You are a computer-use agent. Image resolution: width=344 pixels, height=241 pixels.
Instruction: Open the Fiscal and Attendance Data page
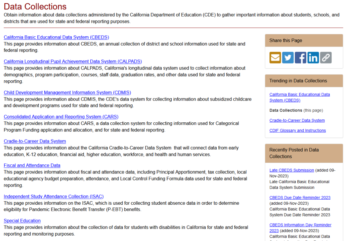32,165
